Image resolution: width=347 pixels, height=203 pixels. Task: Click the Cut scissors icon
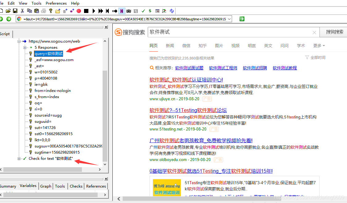point(22,11)
